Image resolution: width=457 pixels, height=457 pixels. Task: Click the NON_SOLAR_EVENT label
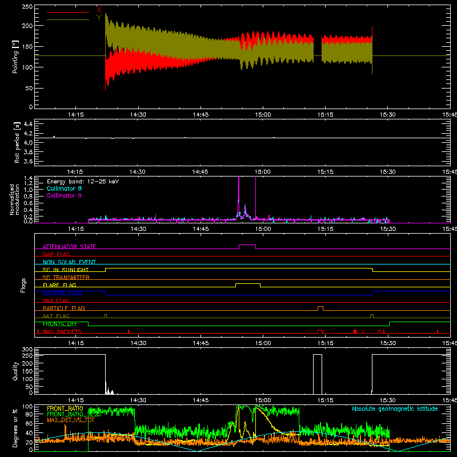coord(69,262)
